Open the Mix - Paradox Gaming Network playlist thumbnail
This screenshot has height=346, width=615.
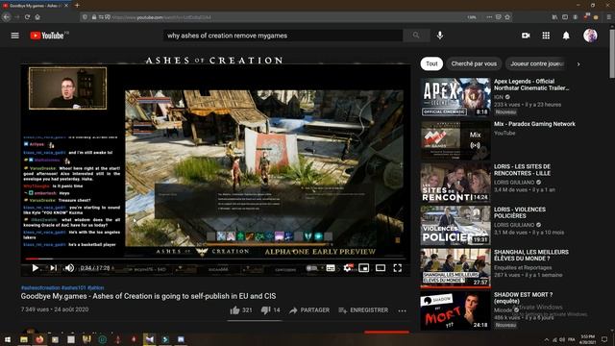coord(455,139)
